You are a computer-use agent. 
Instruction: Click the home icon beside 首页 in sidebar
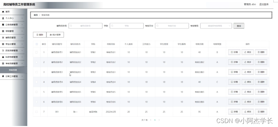(x=3, y=12)
